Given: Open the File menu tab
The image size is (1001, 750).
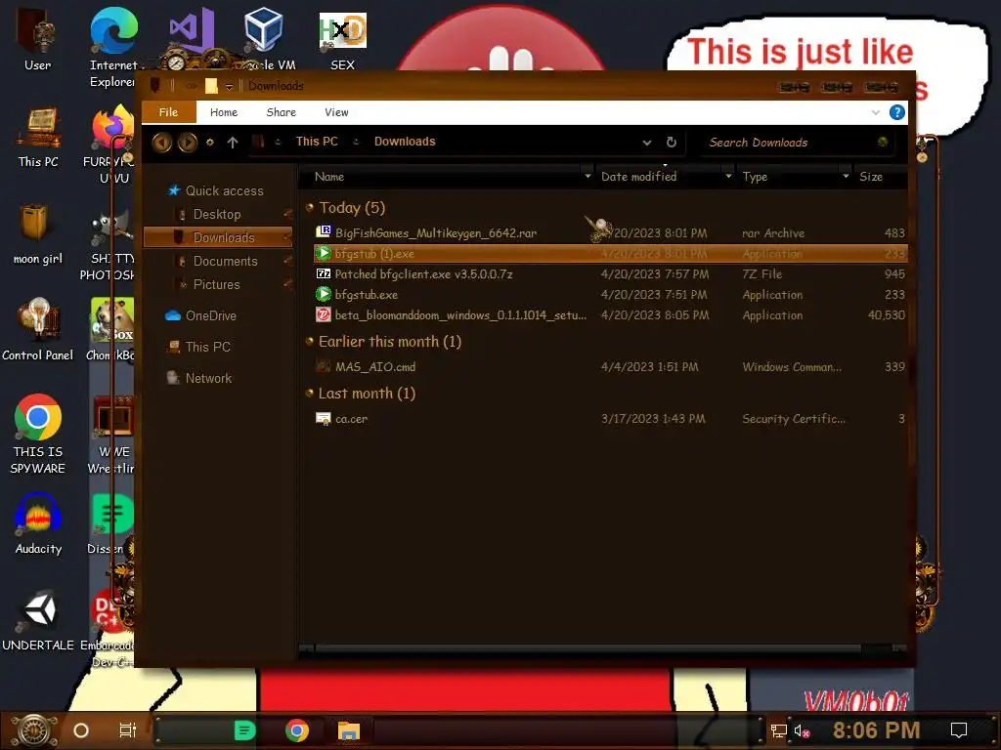Looking at the screenshot, I should point(168,112).
